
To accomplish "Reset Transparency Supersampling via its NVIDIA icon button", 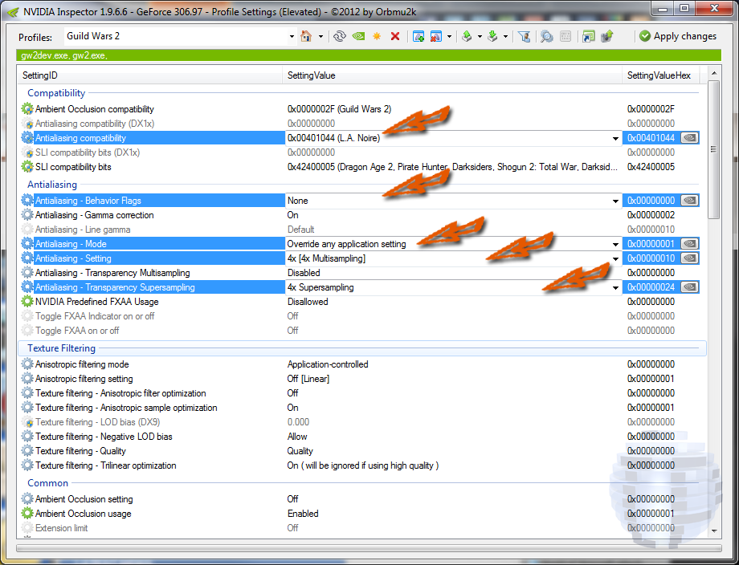I will click(689, 287).
